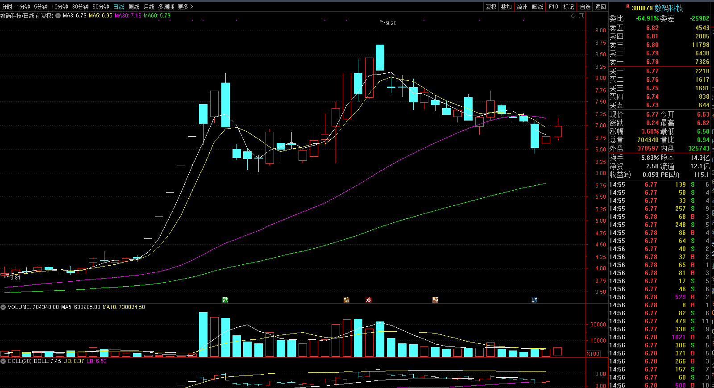Click the 叠加 overlay button
The width and height of the screenshot is (714, 388).
(x=506, y=7)
